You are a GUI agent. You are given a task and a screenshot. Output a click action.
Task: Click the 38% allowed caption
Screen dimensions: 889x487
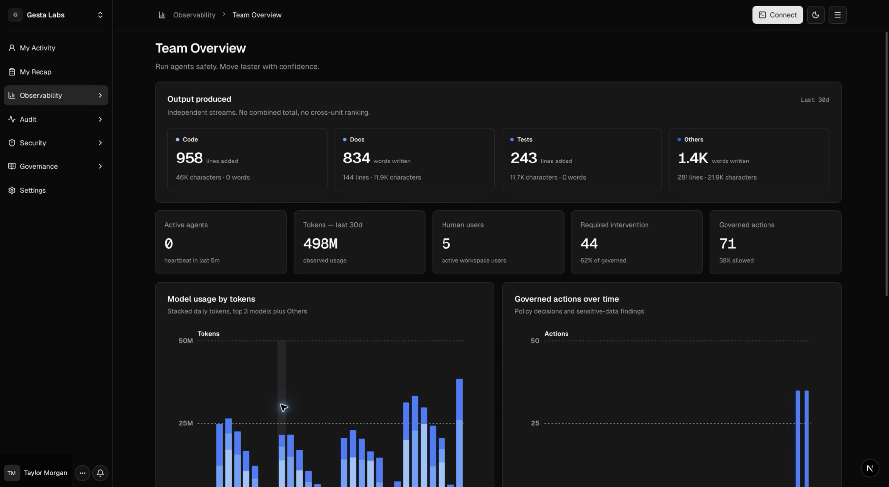point(736,260)
